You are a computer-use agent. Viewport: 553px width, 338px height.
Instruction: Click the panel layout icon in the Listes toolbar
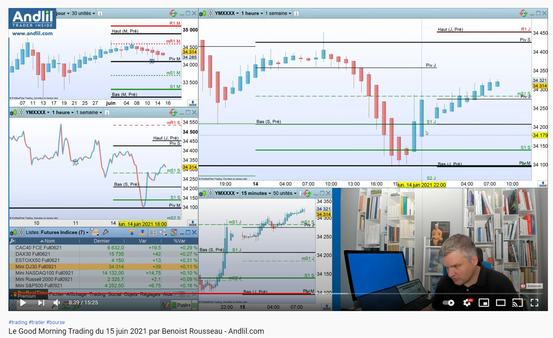pyautogui.click(x=153, y=232)
